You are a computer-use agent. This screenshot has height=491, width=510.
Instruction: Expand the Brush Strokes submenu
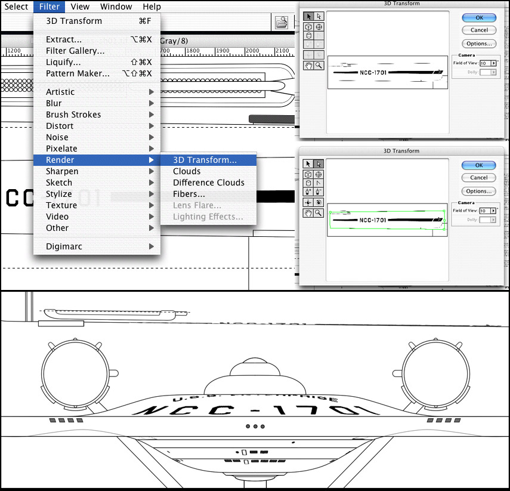click(97, 115)
